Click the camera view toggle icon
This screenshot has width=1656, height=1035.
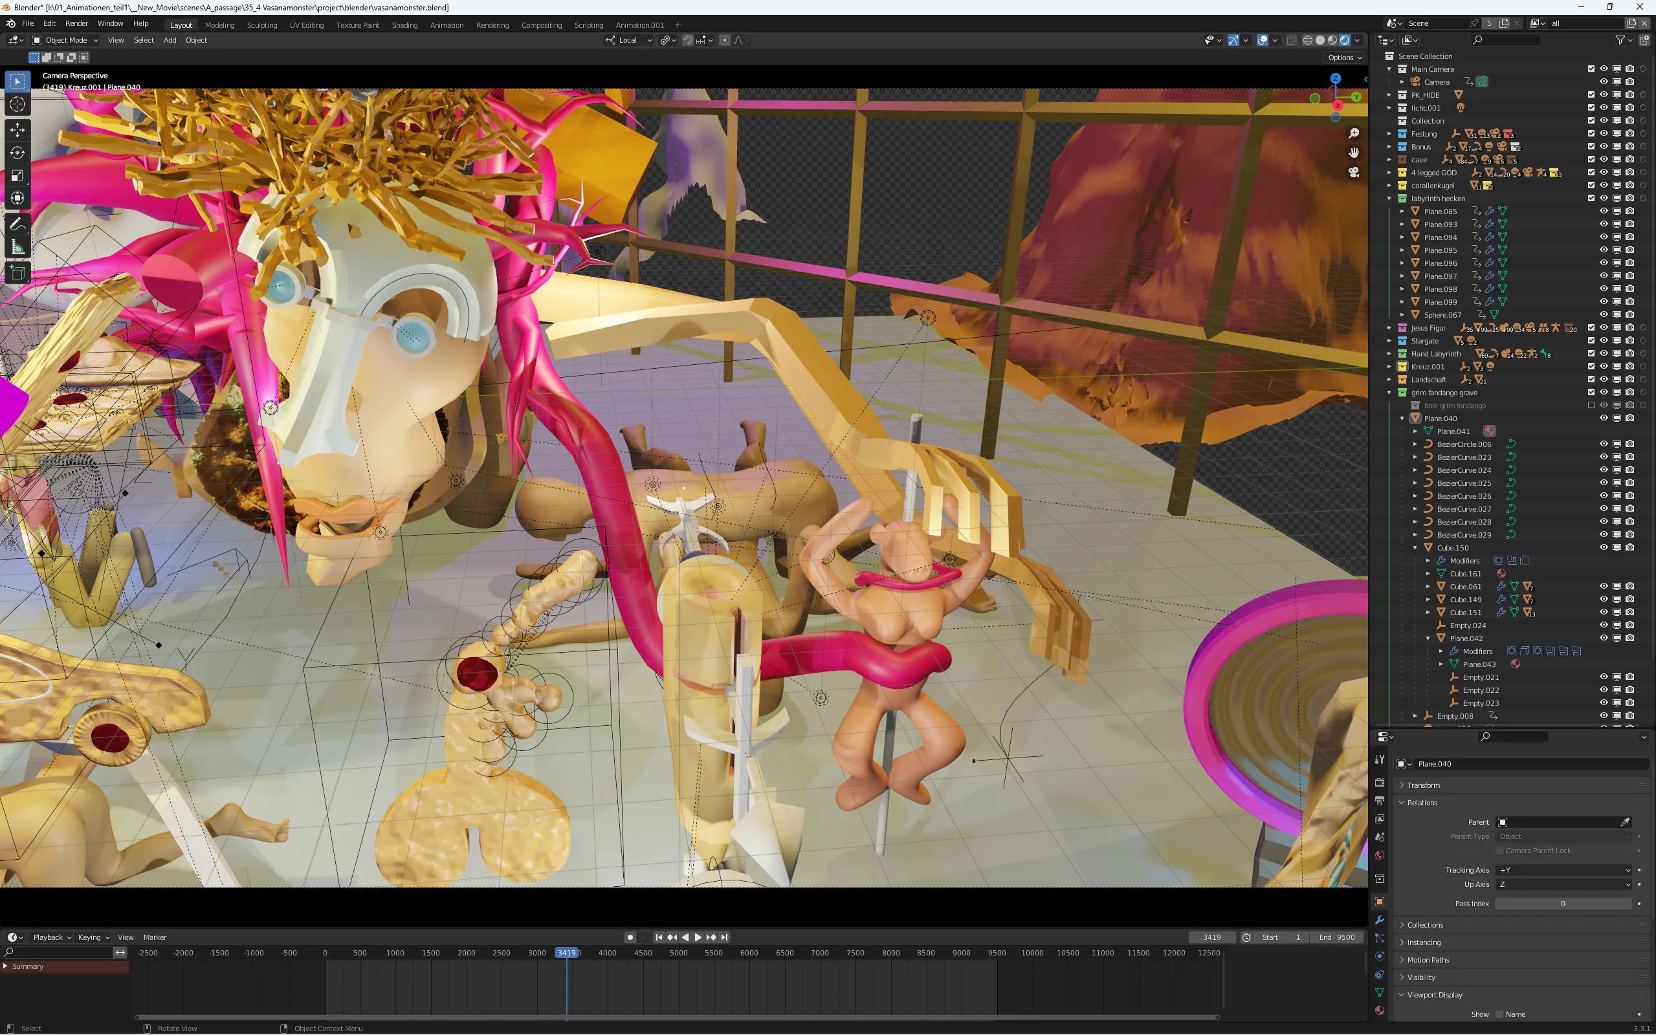[x=1353, y=173]
